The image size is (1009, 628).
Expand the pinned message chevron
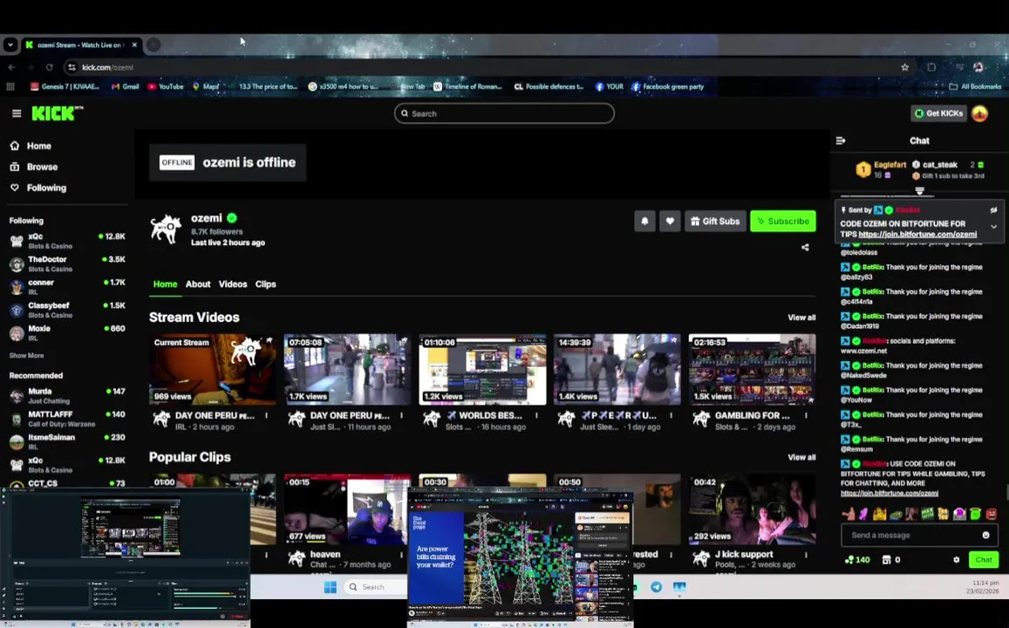click(993, 227)
